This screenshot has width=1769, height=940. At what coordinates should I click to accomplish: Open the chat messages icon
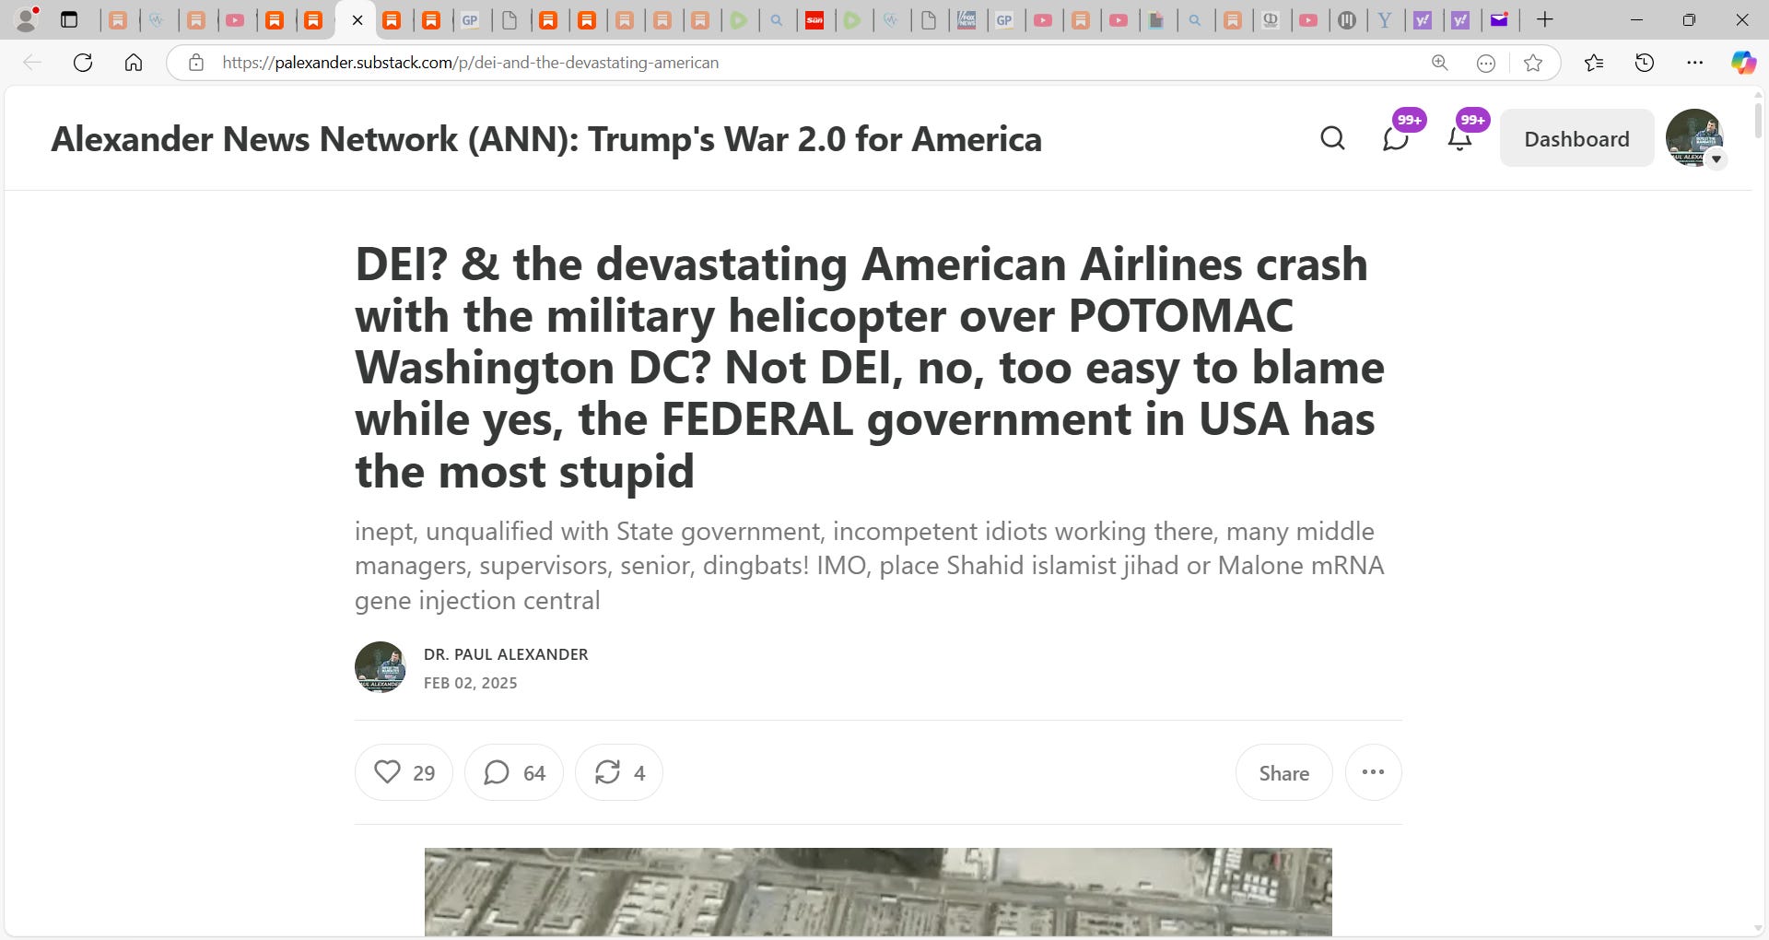[1396, 139]
